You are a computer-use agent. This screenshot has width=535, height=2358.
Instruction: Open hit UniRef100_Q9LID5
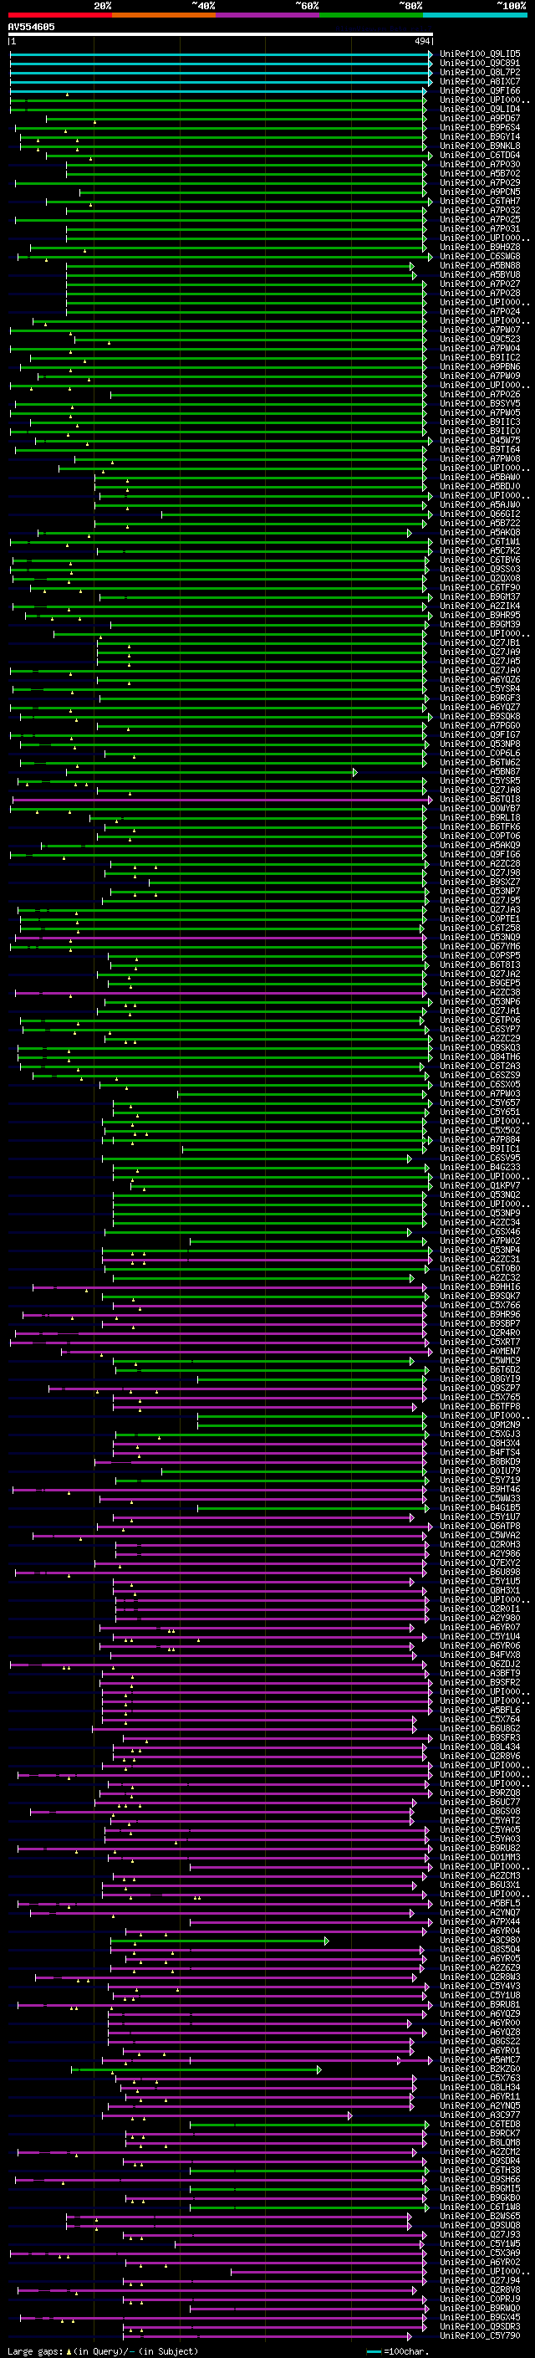[480, 54]
